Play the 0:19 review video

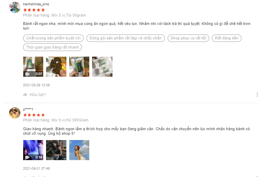coord(33,150)
